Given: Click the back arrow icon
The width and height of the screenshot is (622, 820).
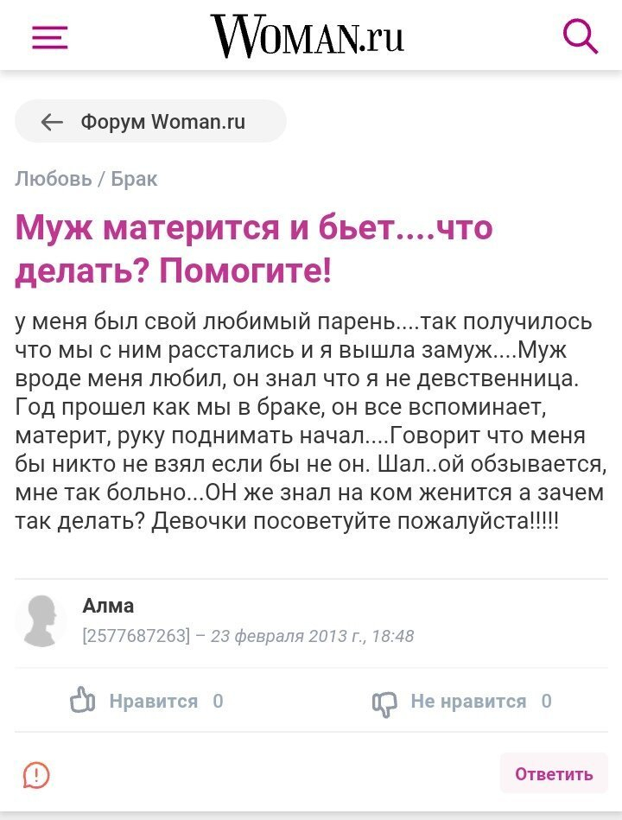Looking at the screenshot, I should click(53, 122).
